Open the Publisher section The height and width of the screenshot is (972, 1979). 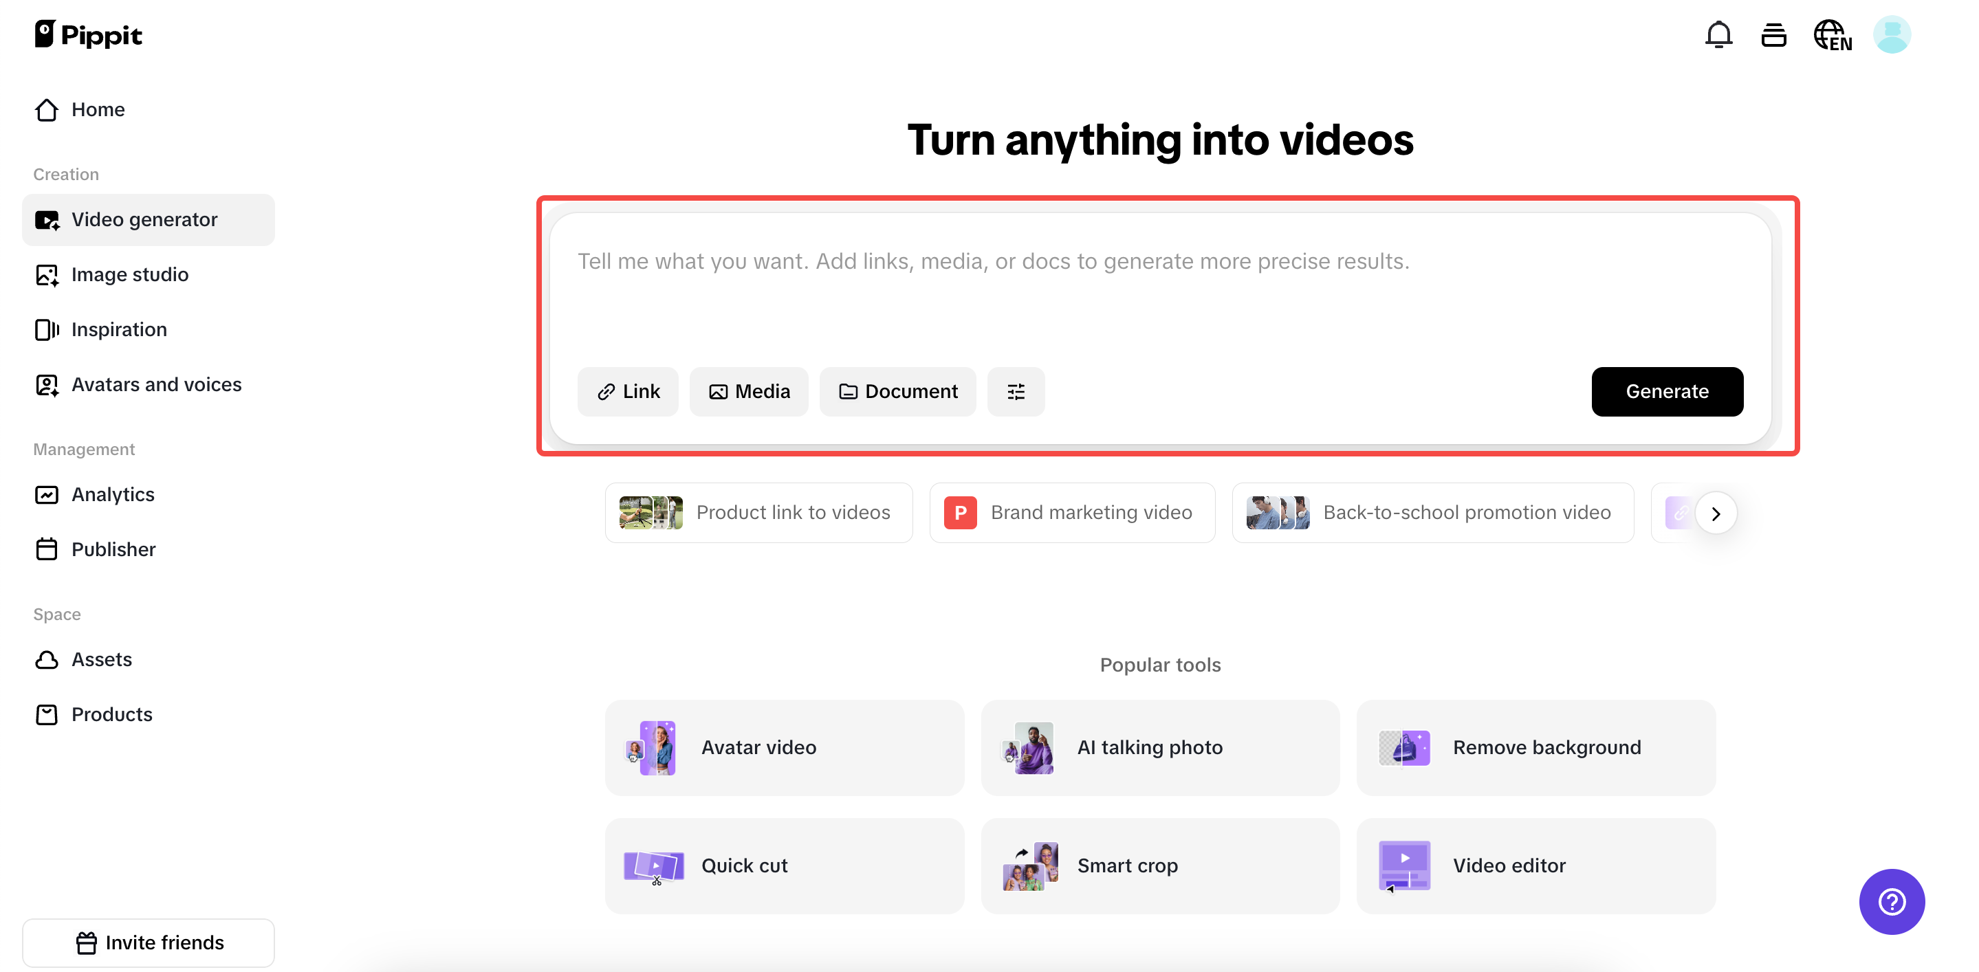[113, 549]
